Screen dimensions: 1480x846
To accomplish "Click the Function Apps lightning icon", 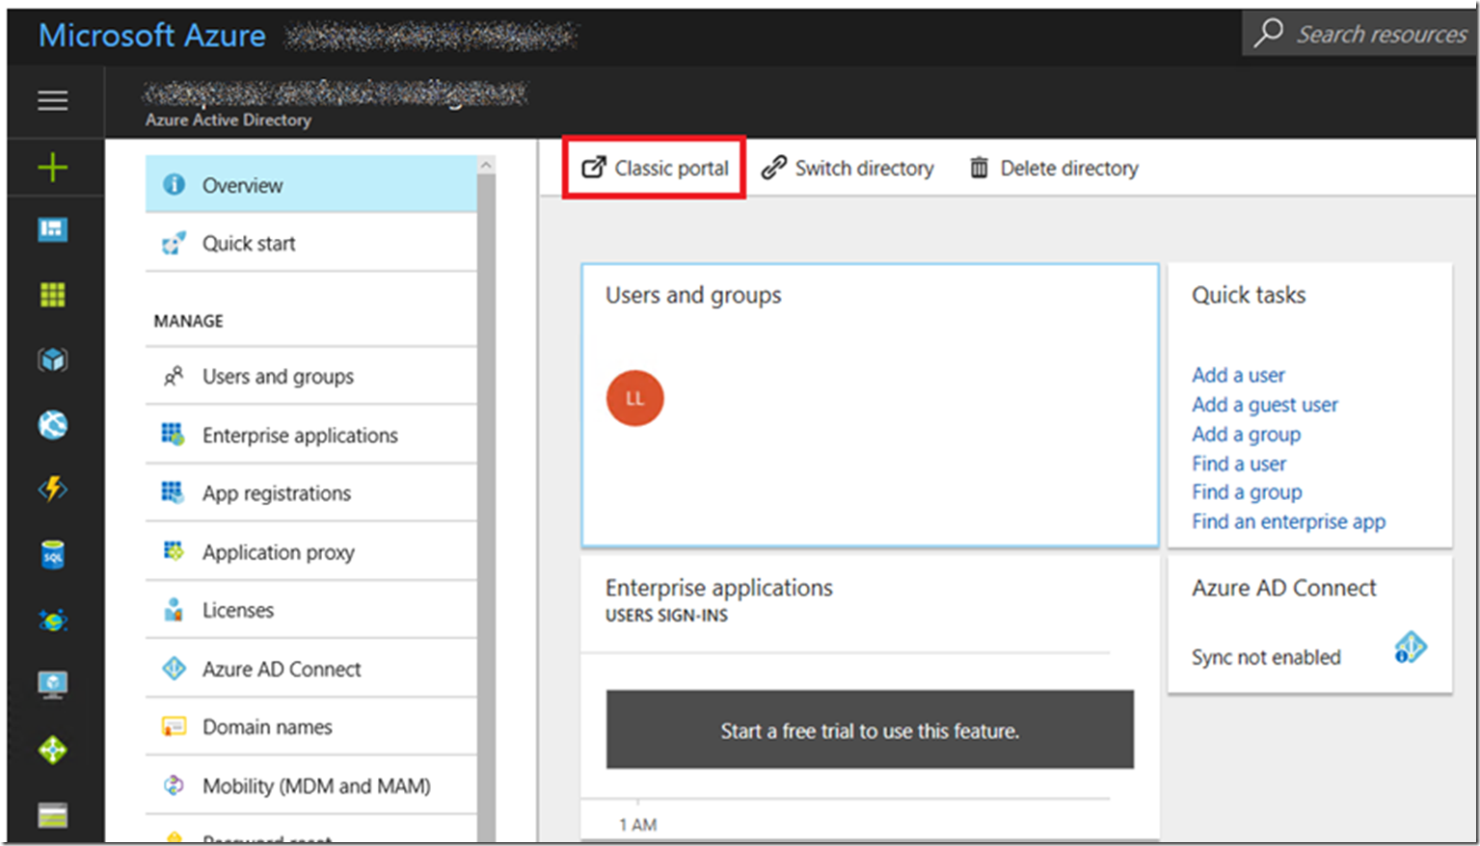I will [x=52, y=489].
